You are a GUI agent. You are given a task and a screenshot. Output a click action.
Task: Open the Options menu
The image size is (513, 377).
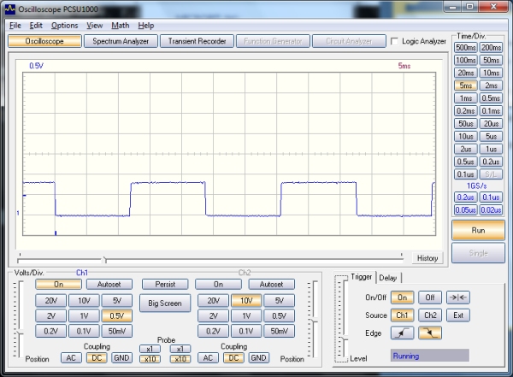64,26
